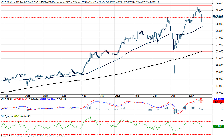Click the 24,000 price axis label
Viewport: 224px width, 137px height.
point(220,38)
